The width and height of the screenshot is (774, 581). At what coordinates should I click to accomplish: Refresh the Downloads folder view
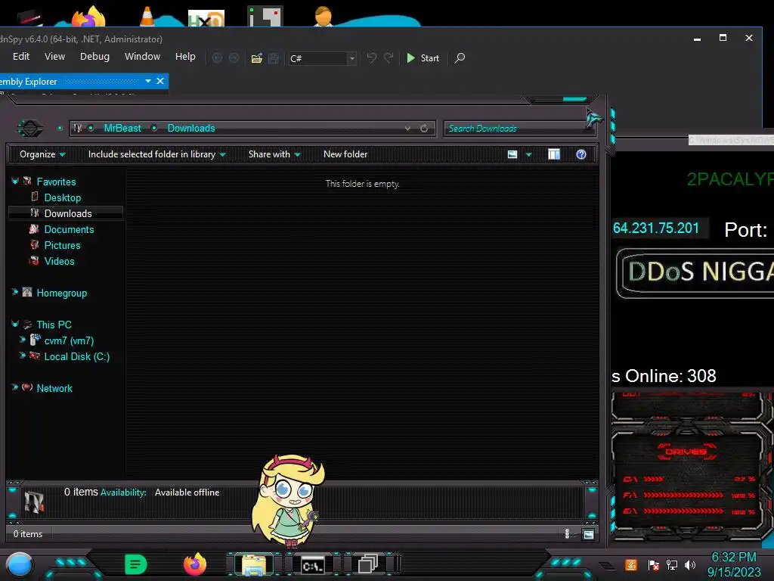click(424, 129)
